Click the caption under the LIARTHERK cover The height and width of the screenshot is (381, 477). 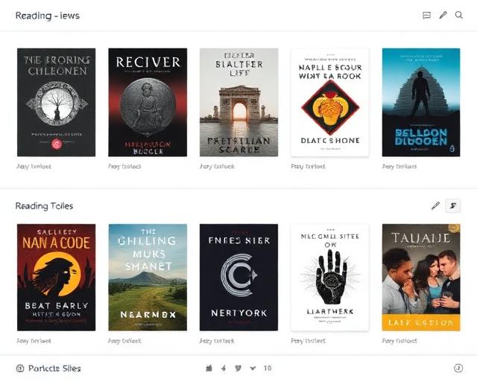pyautogui.click(x=308, y=341)
